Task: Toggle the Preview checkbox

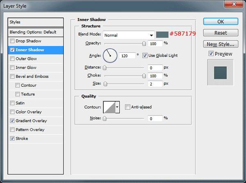Action: pos(211,54)
